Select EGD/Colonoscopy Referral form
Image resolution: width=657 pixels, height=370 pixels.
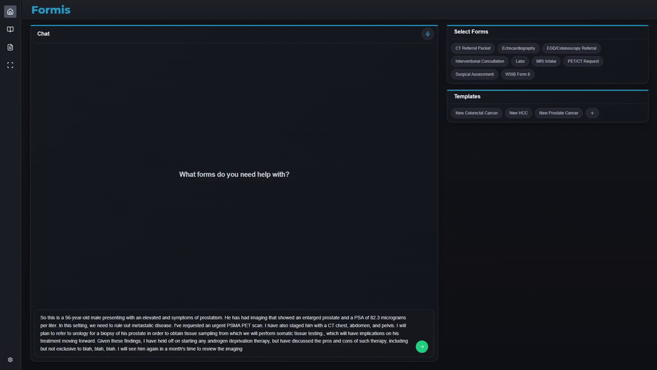point(572,48)
